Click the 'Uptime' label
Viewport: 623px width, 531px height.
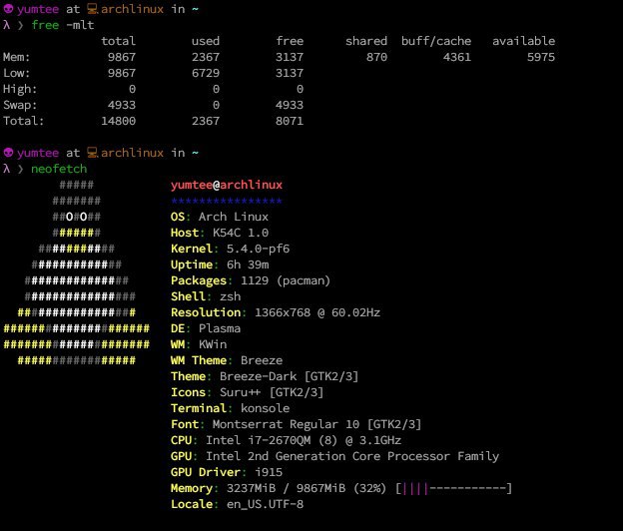point(192,265)
